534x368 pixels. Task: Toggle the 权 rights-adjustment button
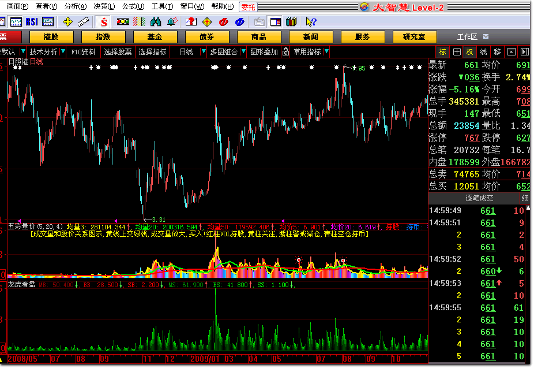tap(469, 52)
